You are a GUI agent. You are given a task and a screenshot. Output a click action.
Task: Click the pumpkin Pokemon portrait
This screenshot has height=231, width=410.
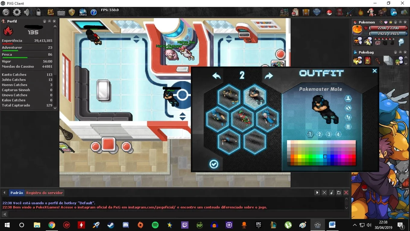coord(357,30)
